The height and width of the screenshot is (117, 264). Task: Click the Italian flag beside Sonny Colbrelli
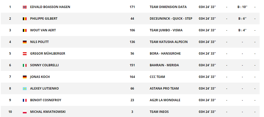(x=25, y=65)
